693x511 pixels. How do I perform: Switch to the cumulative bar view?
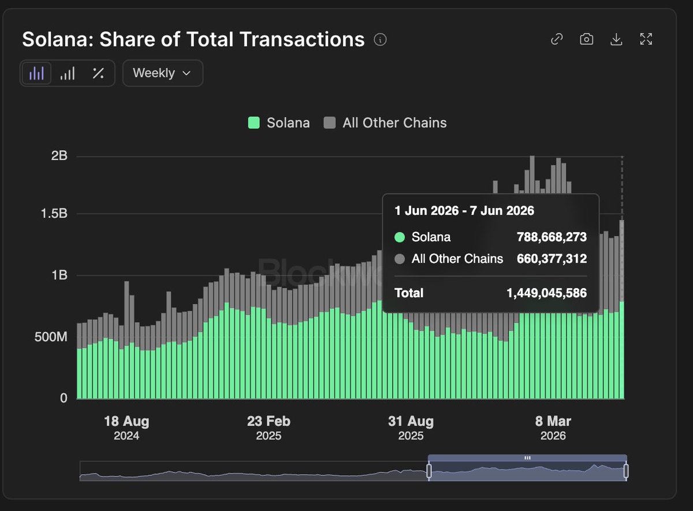point(68,73)
